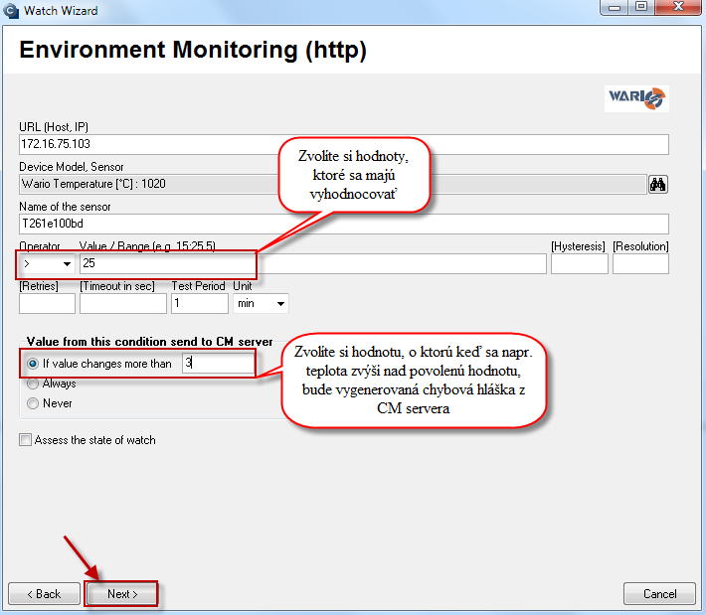This screenshot has width=706, height=615.
Task: Click the Device Model, Sensor field
Action: point(333,185)
